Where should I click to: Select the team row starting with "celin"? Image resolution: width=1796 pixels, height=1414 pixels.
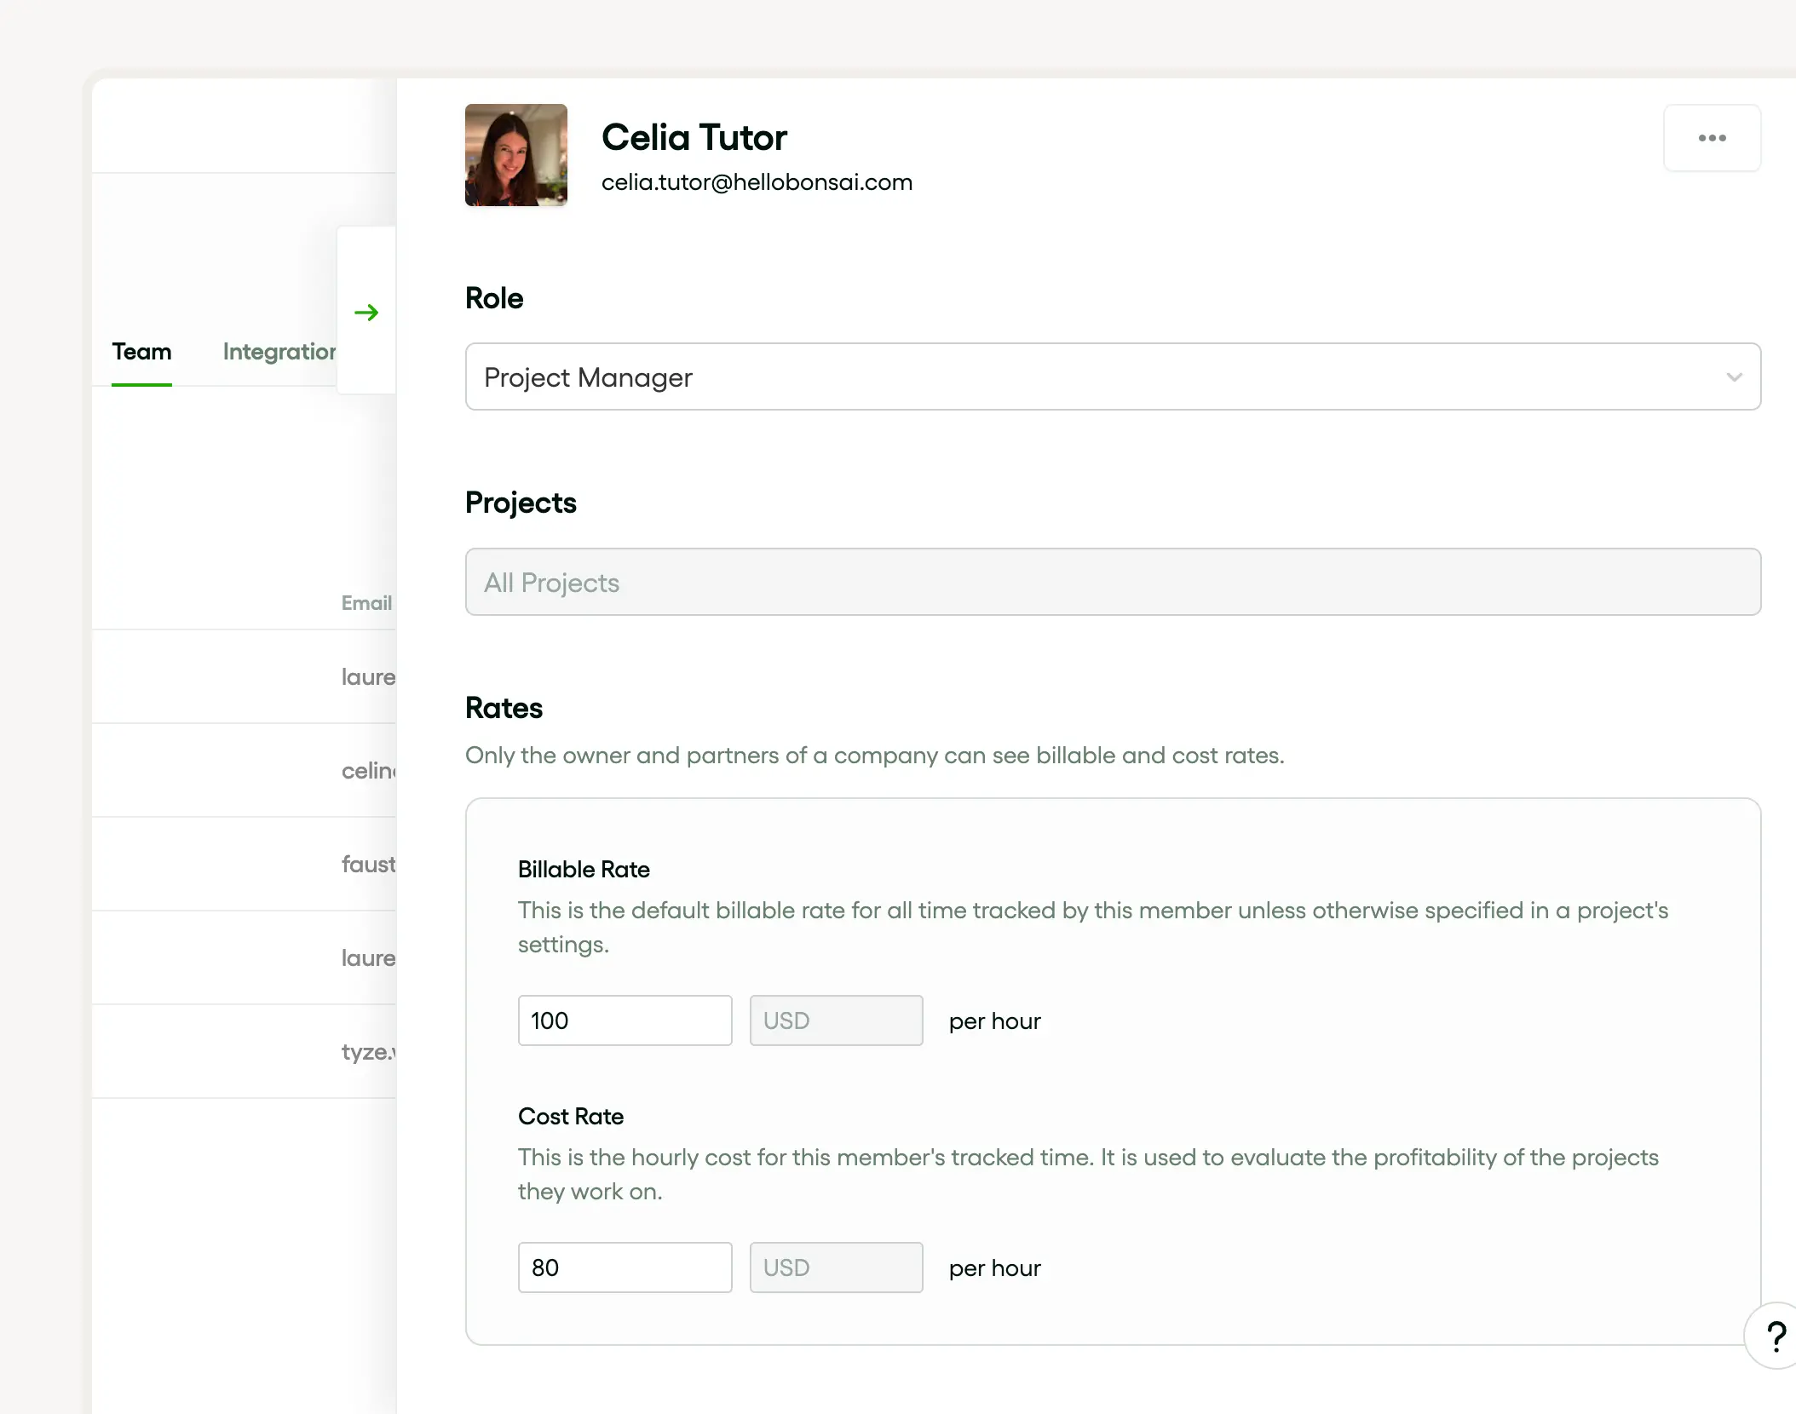(x=367, y=771)
